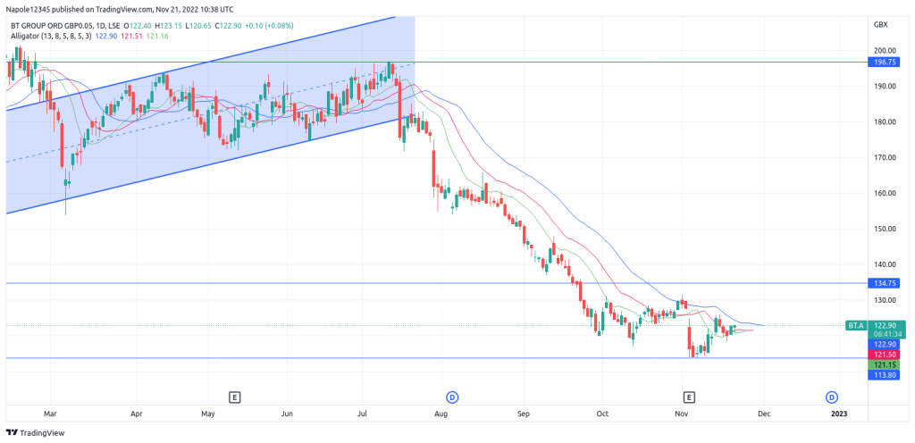Click the 170.00 price axis label

tap(884, 157)
